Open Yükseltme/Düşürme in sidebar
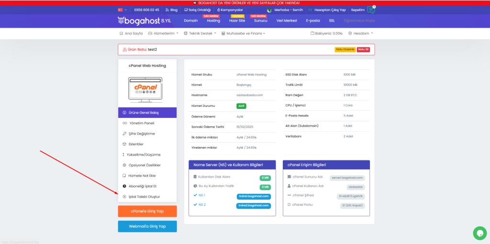This screenshot has width=490, height=244. tap(147, 154)
